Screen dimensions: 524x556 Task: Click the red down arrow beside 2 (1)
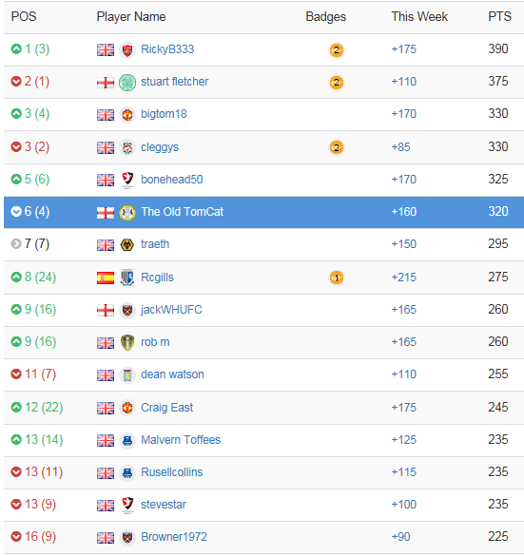click(16, 81)
